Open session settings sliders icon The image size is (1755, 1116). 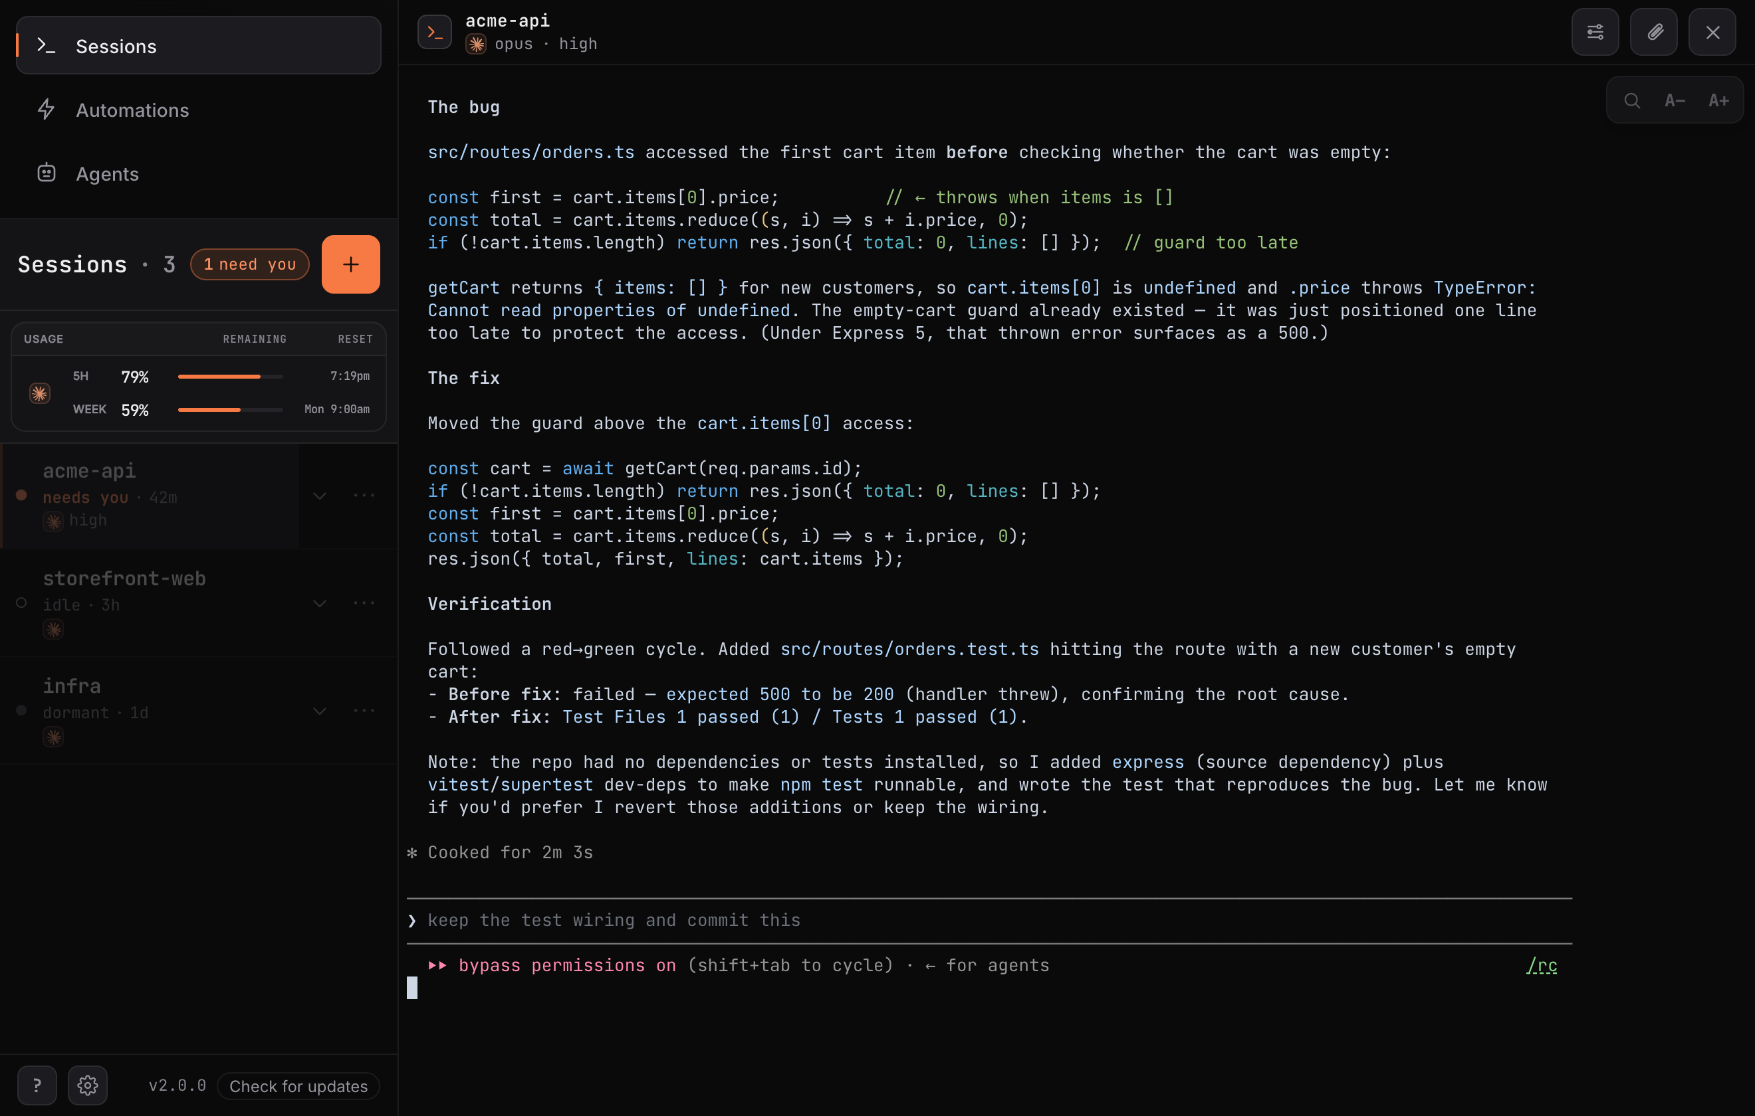click(x=1595, y=32)
